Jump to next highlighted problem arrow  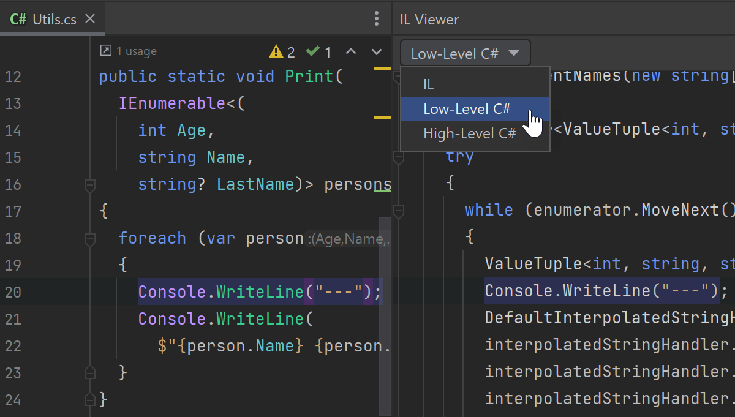(x=377, y=52)
